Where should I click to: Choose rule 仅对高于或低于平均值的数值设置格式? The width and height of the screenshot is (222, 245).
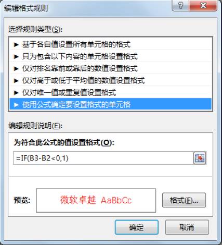pyautogui.click(x=111, y=80)
